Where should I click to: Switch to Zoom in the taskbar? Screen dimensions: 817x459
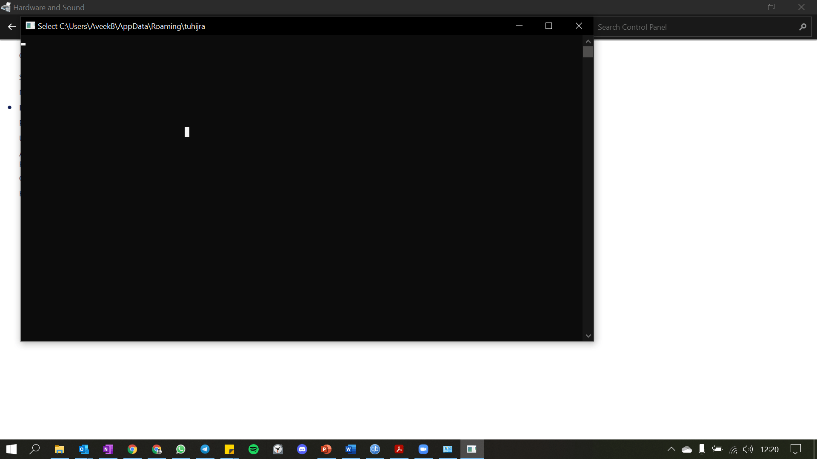(423, 449)
